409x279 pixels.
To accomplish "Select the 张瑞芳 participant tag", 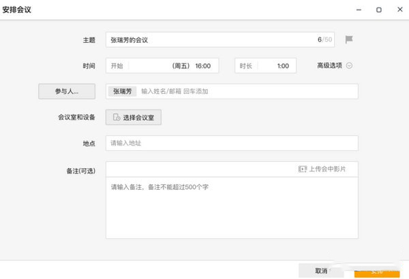I will (123, 91).
